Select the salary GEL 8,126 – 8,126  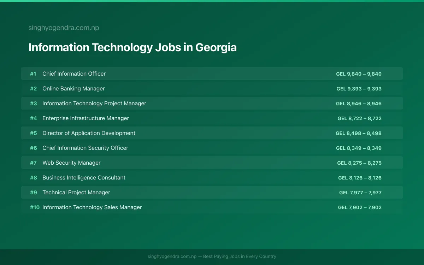pyautogui.click(x=360, y=178)
